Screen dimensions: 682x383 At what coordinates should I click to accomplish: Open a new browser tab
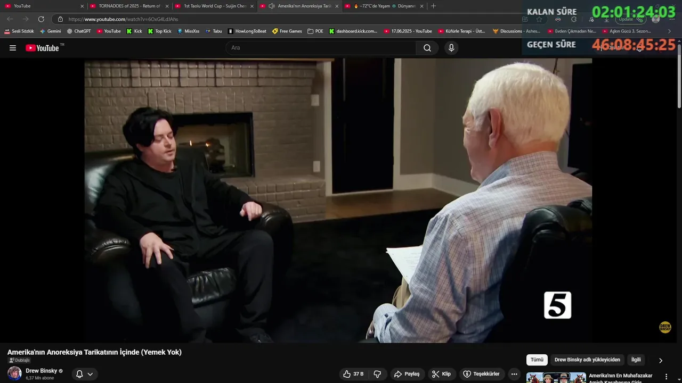pyautogui.click(x=433, y=6)
